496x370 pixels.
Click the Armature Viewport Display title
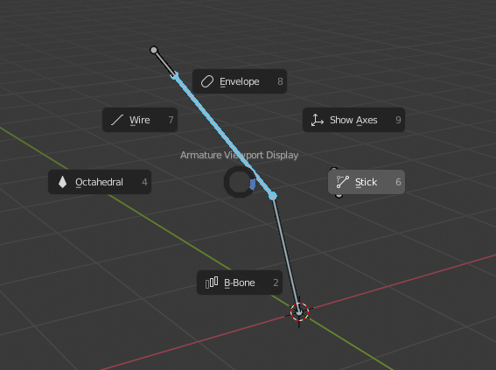[239, 155]
